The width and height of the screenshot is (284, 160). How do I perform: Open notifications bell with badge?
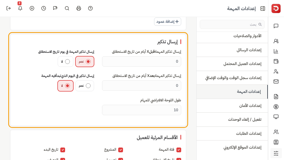[x=20, y=8]
